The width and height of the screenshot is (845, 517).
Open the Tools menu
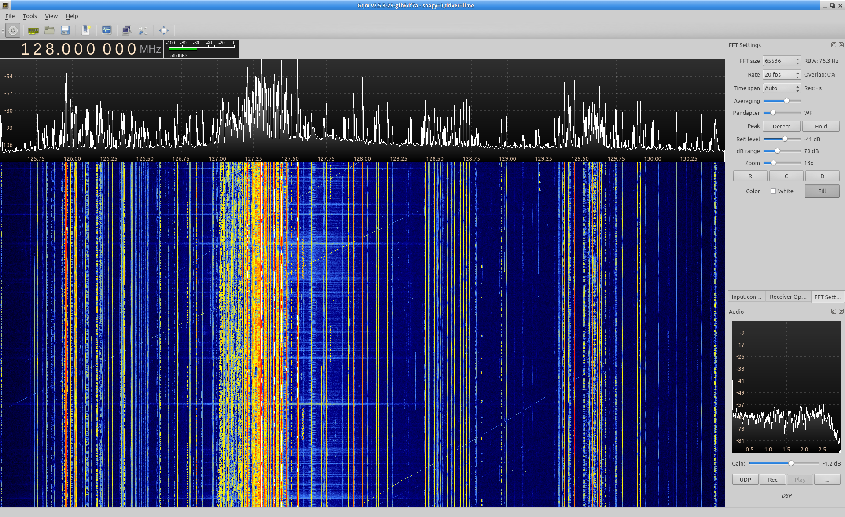click(29, 16)
